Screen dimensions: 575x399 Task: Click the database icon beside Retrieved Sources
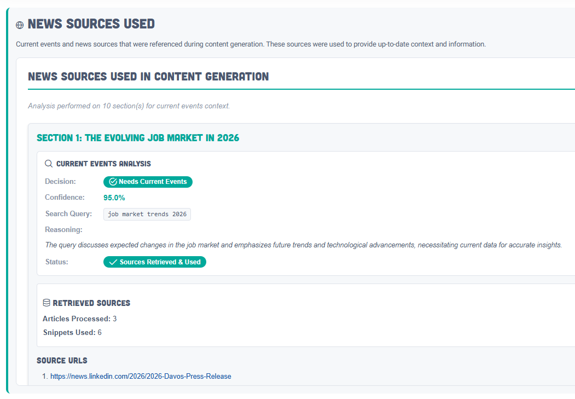pyautogui.click(x=47, y=303)
